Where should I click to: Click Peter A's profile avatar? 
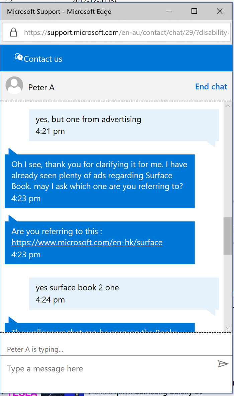(x=14, y=85)
